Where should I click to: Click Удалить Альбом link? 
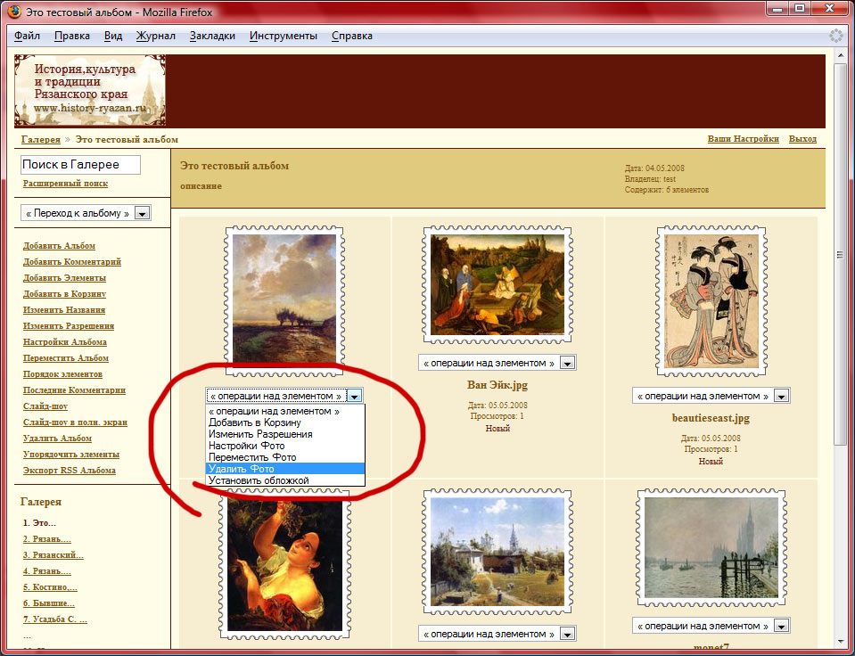[57, 439]
